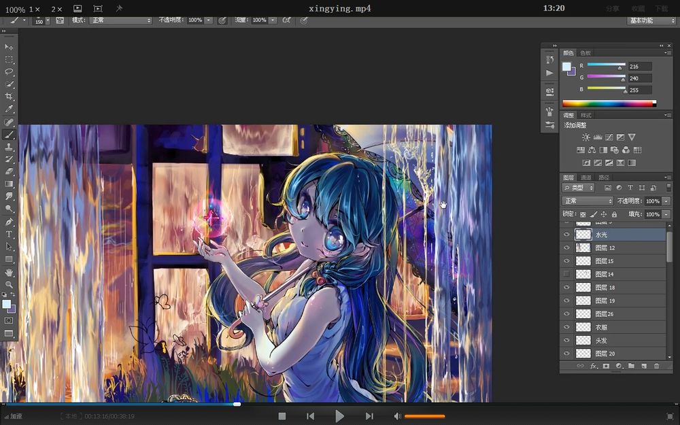Viewport: 680px width, 425px height.
Task: Select the Brush tool in toolbox
Action: (9, 135)
